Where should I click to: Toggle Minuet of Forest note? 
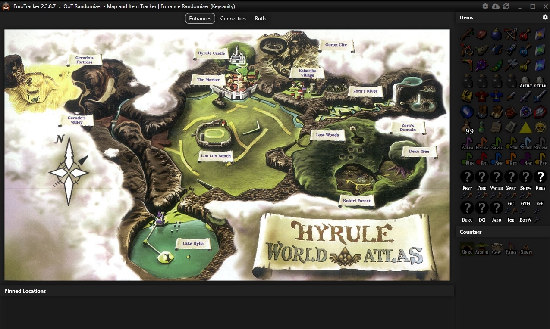click(x=467, y=158)
